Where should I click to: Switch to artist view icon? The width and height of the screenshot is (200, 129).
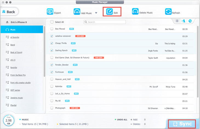[183, 21]
